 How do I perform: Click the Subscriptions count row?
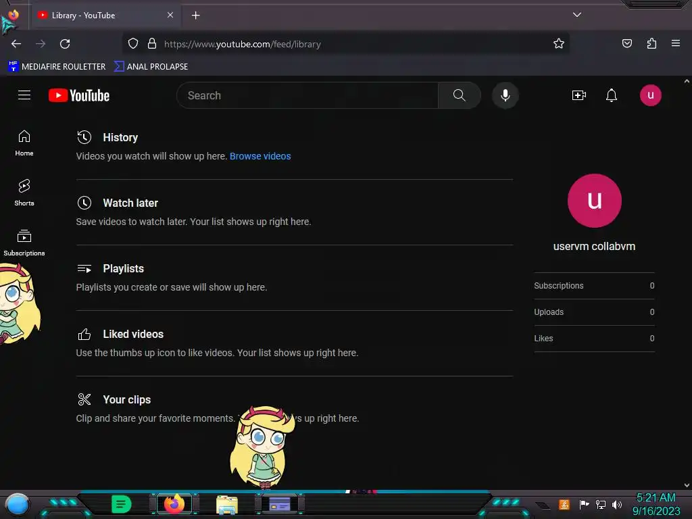click(x=594, y=286)
